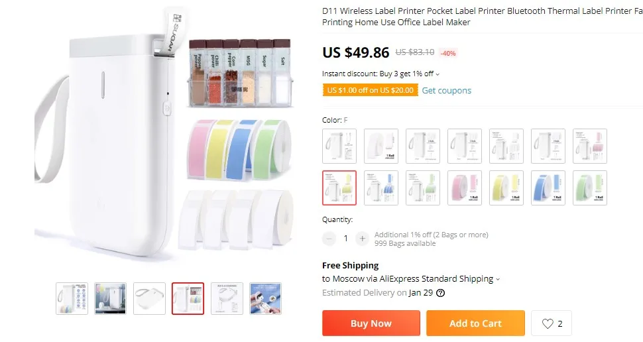Click the Get coupons link

click(446, 90)
